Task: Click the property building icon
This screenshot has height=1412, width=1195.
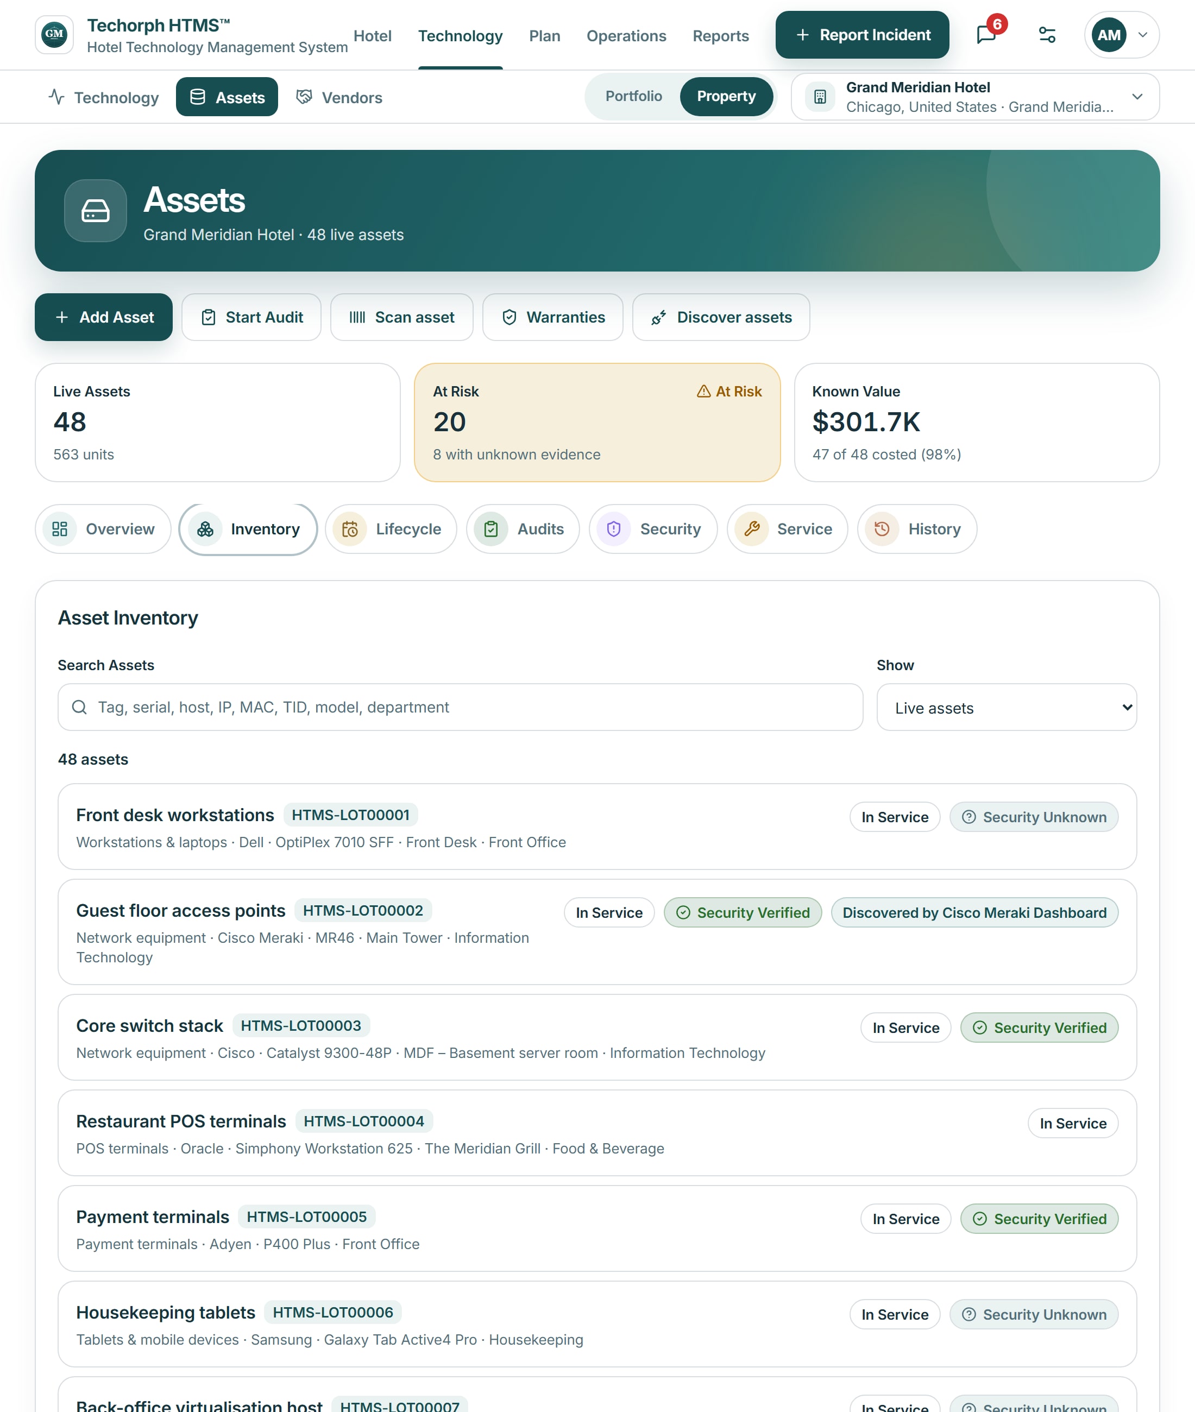Action: (820, 97)
